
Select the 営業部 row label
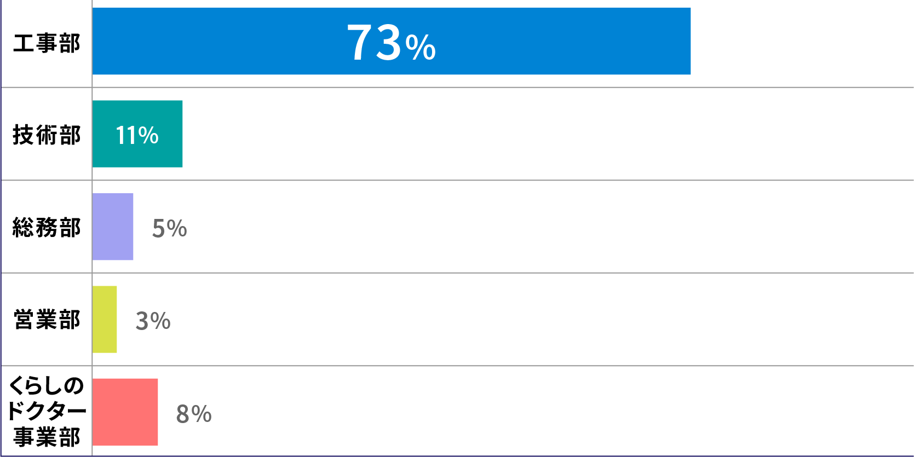tap(47, 320)
